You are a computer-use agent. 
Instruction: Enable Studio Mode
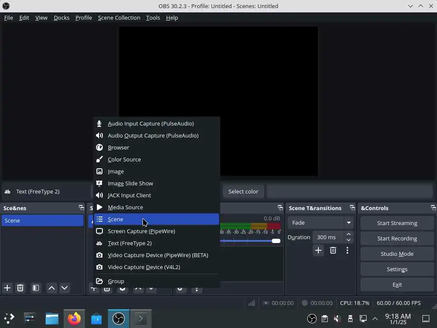397,254
